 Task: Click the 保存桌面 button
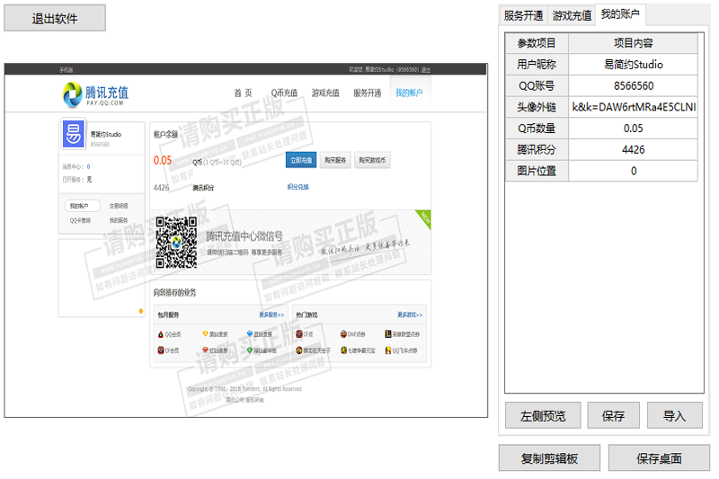pos(659,458)
